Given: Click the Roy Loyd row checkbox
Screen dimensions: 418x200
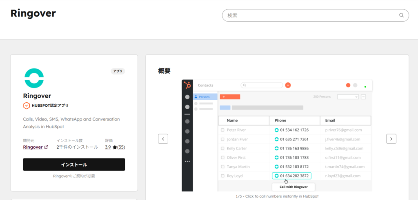Looking at the screenshot, I should [x=222, y=176].
